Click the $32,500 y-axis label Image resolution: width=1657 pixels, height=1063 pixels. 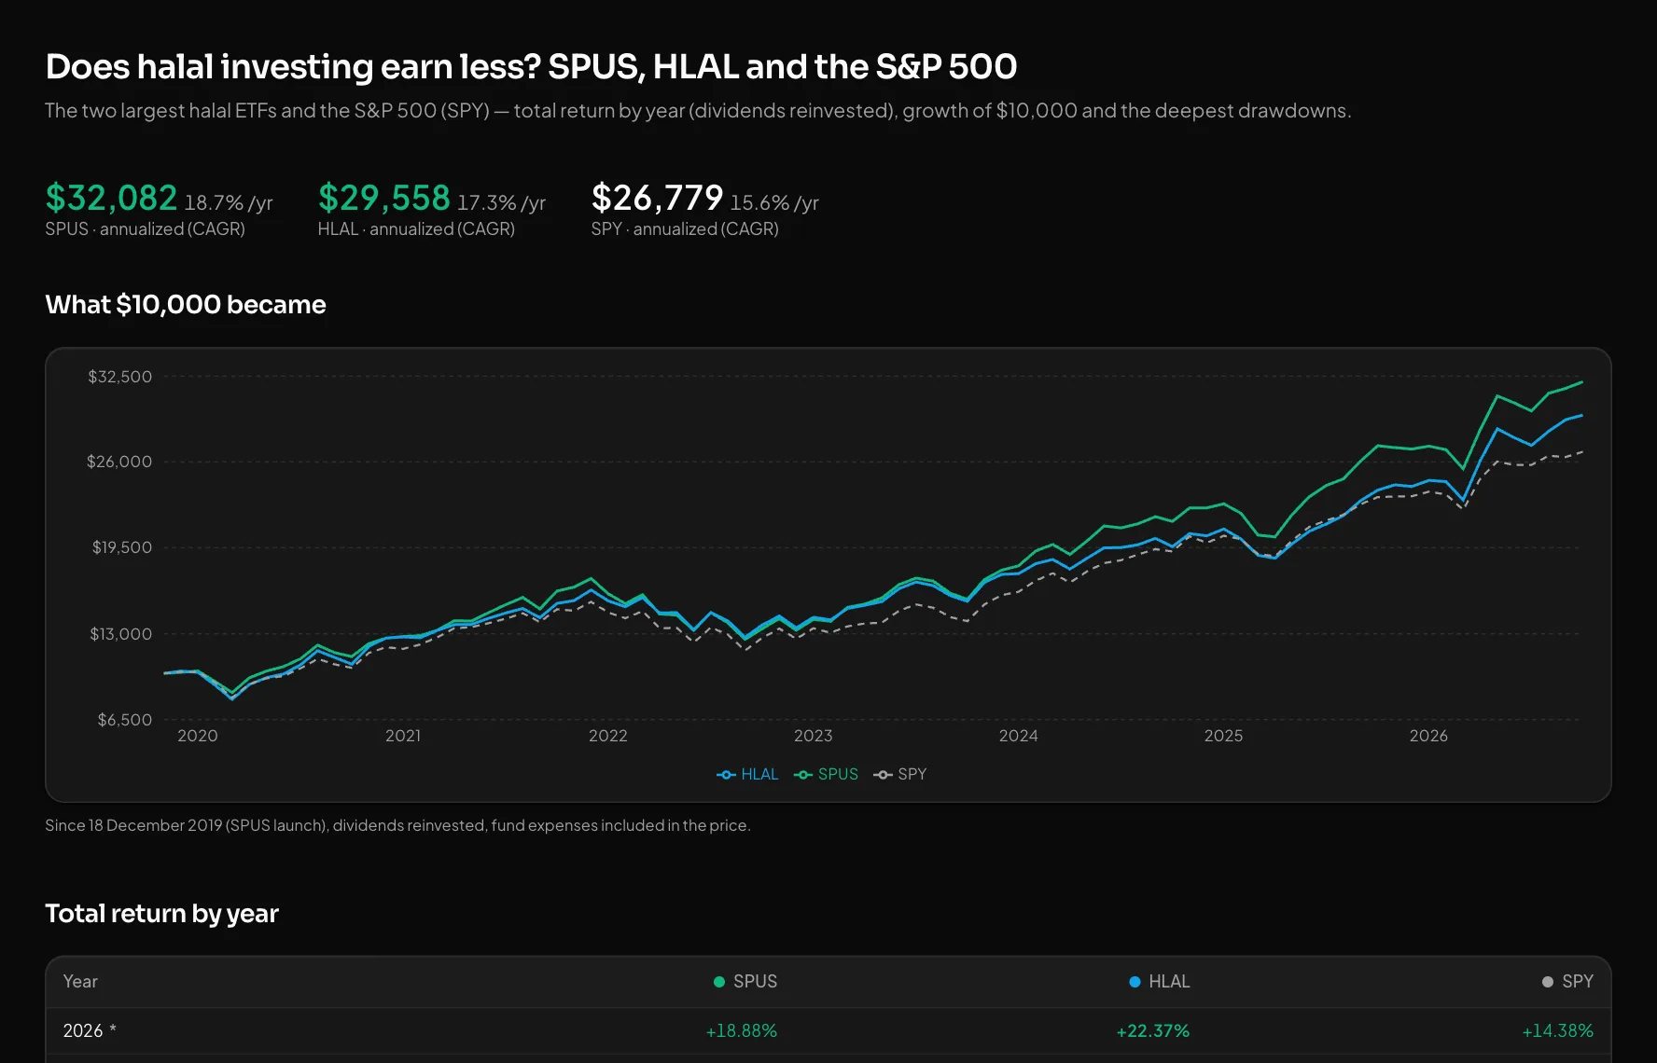pos(119,377)
